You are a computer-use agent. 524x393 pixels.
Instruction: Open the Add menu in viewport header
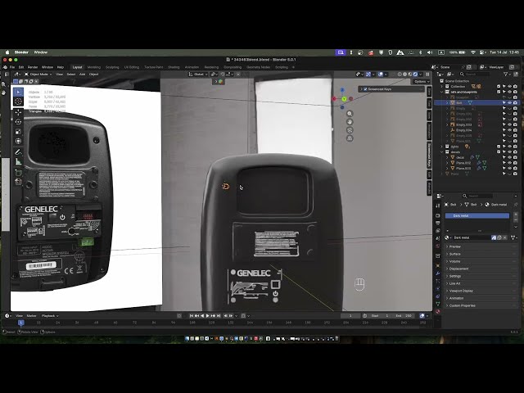pyautogui.click(x=82, y=75)
